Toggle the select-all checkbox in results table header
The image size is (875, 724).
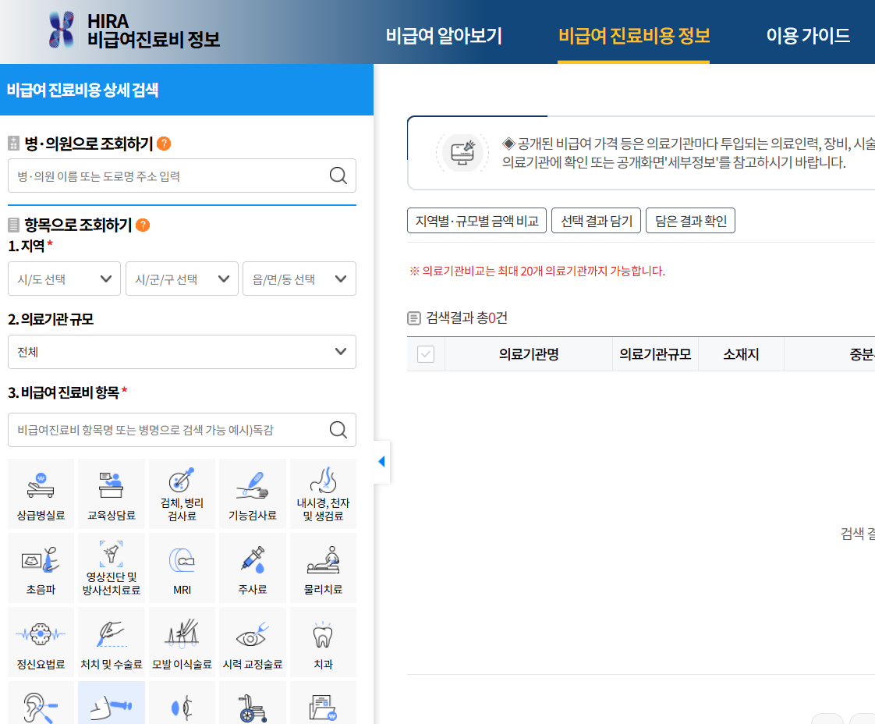coord(426,354)
